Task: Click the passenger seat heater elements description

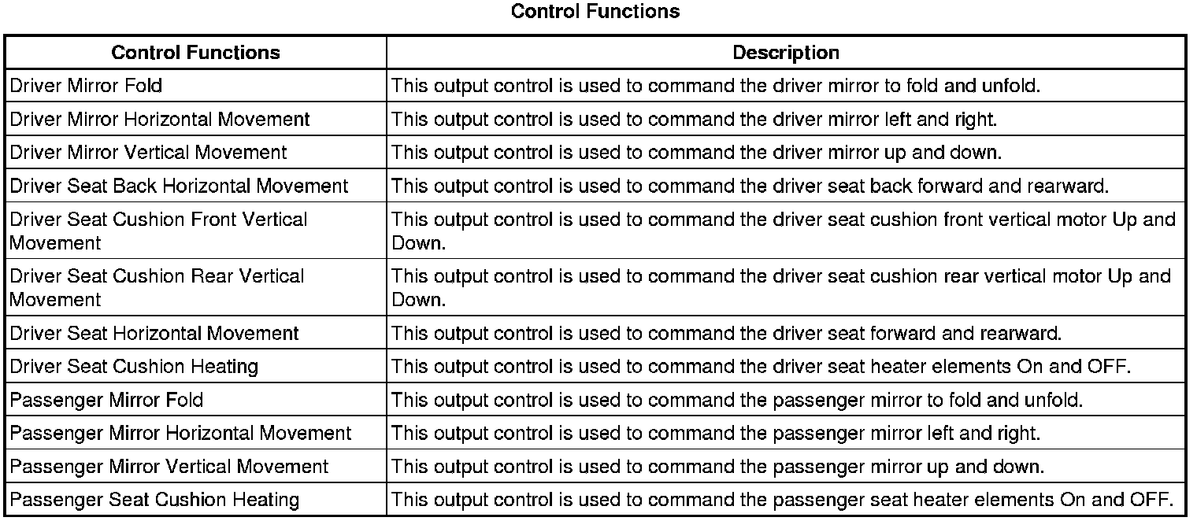Action: pyautogui.click(x=783, y=499)
